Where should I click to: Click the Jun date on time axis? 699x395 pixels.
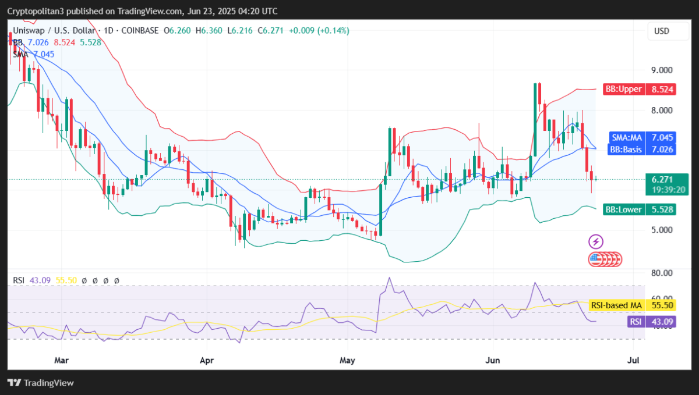point(493,361)
